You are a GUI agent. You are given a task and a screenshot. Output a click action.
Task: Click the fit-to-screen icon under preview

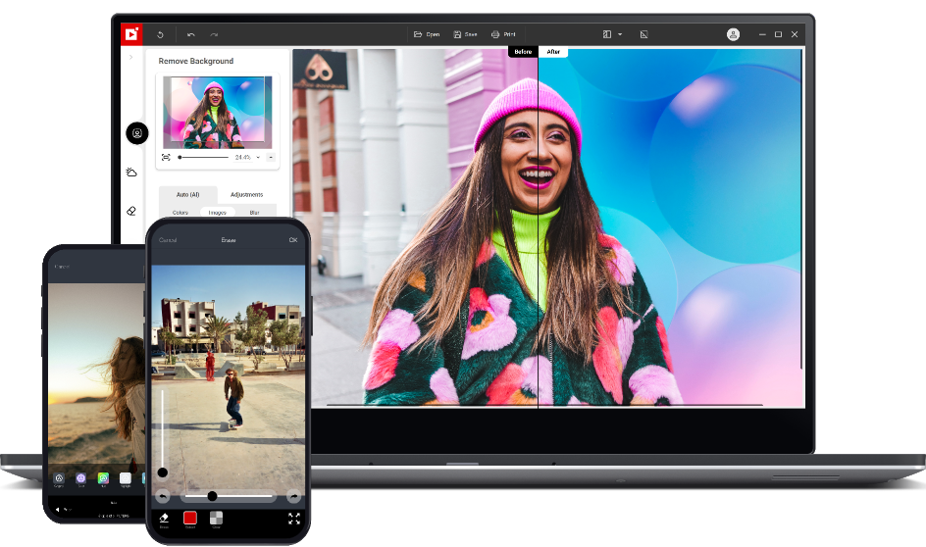click(x=166, y=158)
